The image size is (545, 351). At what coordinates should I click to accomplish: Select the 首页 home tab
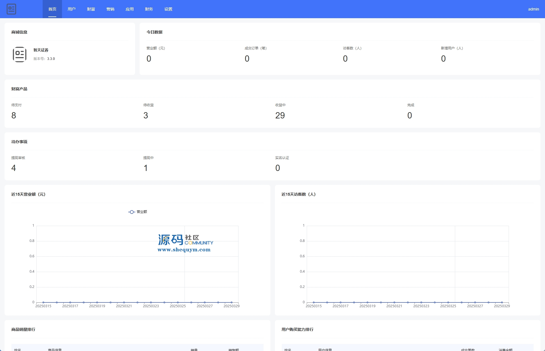(52, 9)
